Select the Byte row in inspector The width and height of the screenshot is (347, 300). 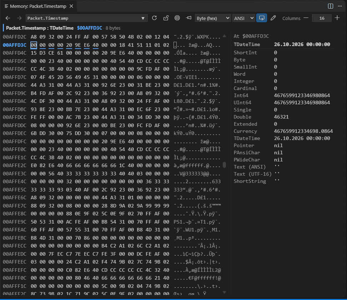284,60
